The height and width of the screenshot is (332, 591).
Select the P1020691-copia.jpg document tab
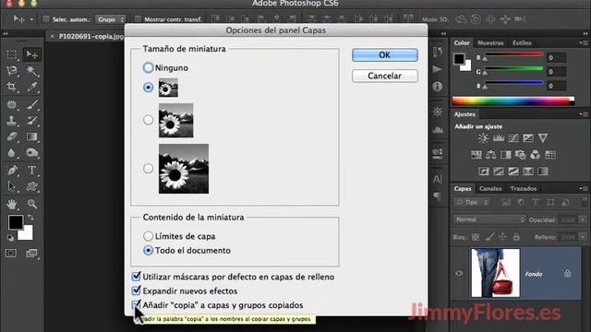tap(90, 37)
